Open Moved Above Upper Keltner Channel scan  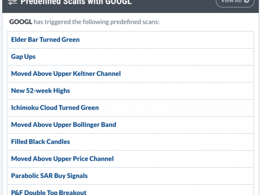(66, 74)
